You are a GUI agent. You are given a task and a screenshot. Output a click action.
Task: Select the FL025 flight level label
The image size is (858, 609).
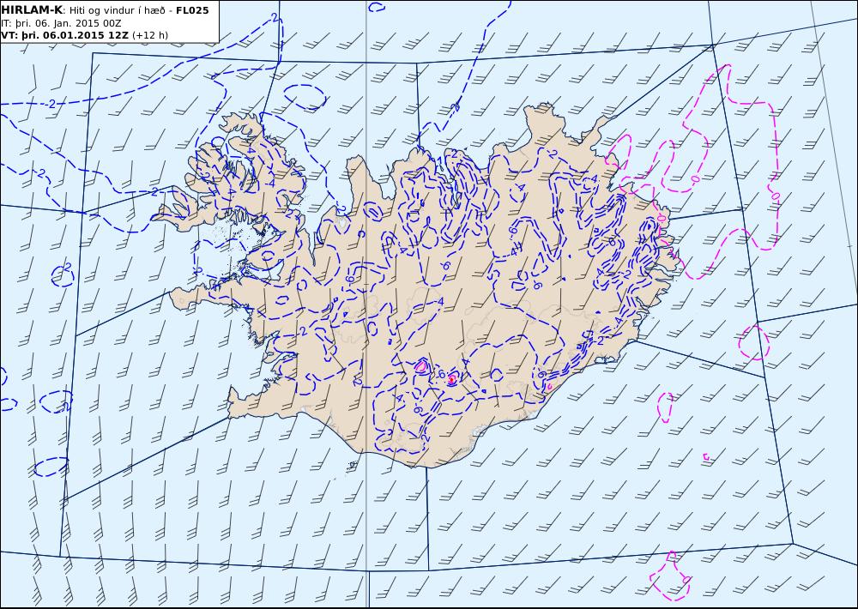pos(192,10)
